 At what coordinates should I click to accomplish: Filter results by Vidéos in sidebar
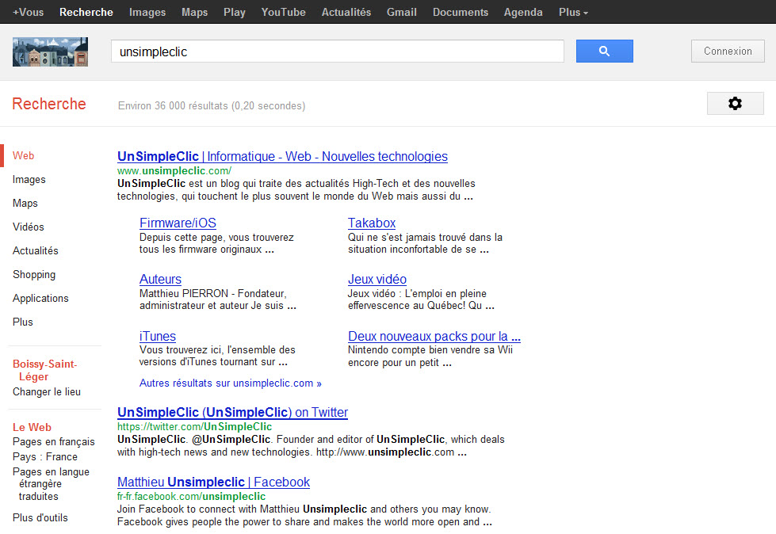(29, 227)
